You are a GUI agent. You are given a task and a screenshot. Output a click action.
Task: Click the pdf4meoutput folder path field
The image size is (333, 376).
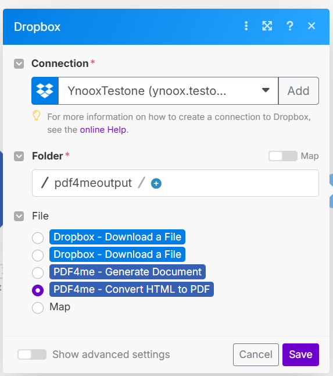pyautogui.click(x=176, y=183)
